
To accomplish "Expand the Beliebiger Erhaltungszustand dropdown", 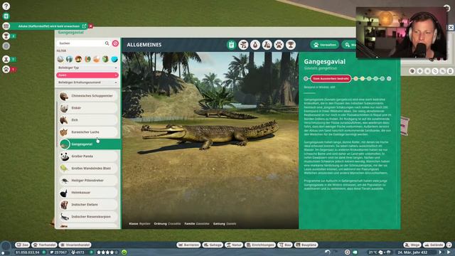I will click(x=87, y=82).
